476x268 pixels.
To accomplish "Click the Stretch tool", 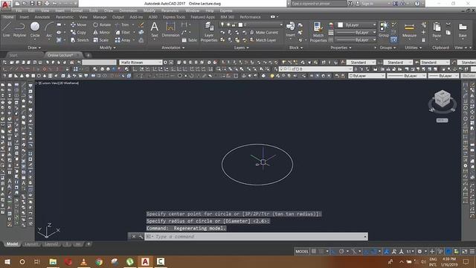I will pyautogui.click(x=80, y=39).
